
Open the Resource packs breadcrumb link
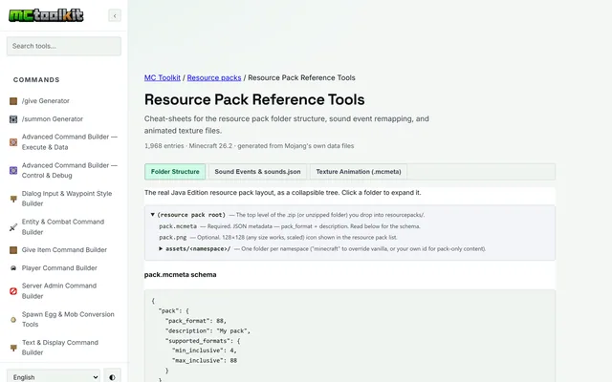(214, 77)
